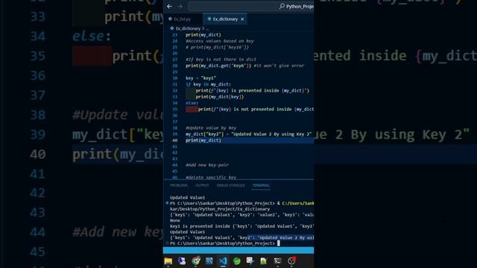The width and height of the screenshot is (477, 268).
Task: Open Google Chrome from taskbar
Action: coord(196,261)
